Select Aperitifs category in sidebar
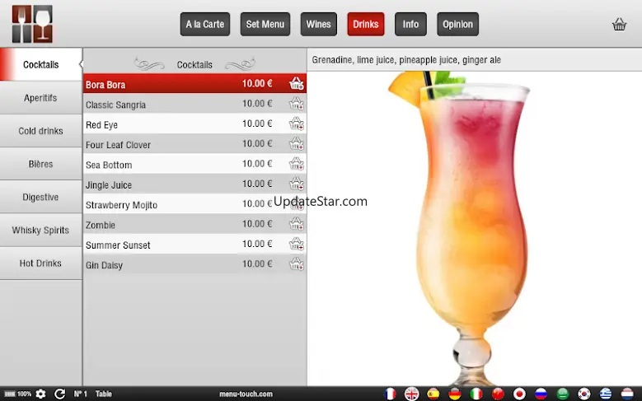This screenshot has height=401, width=642. tap(40, 98)
